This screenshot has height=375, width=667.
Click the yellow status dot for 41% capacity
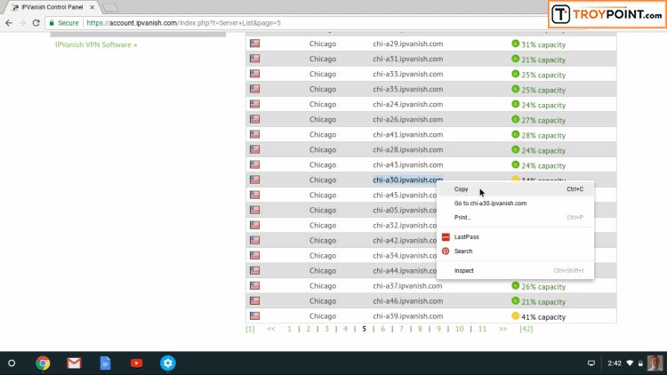point(515,315)
